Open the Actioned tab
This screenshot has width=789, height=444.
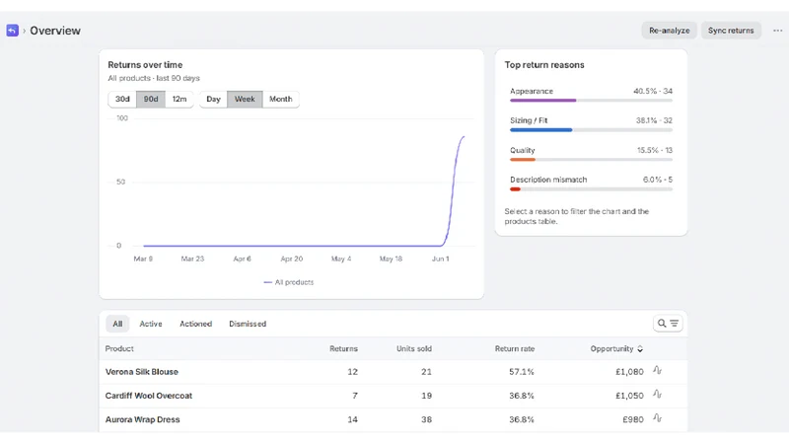(x=195, y=324)
